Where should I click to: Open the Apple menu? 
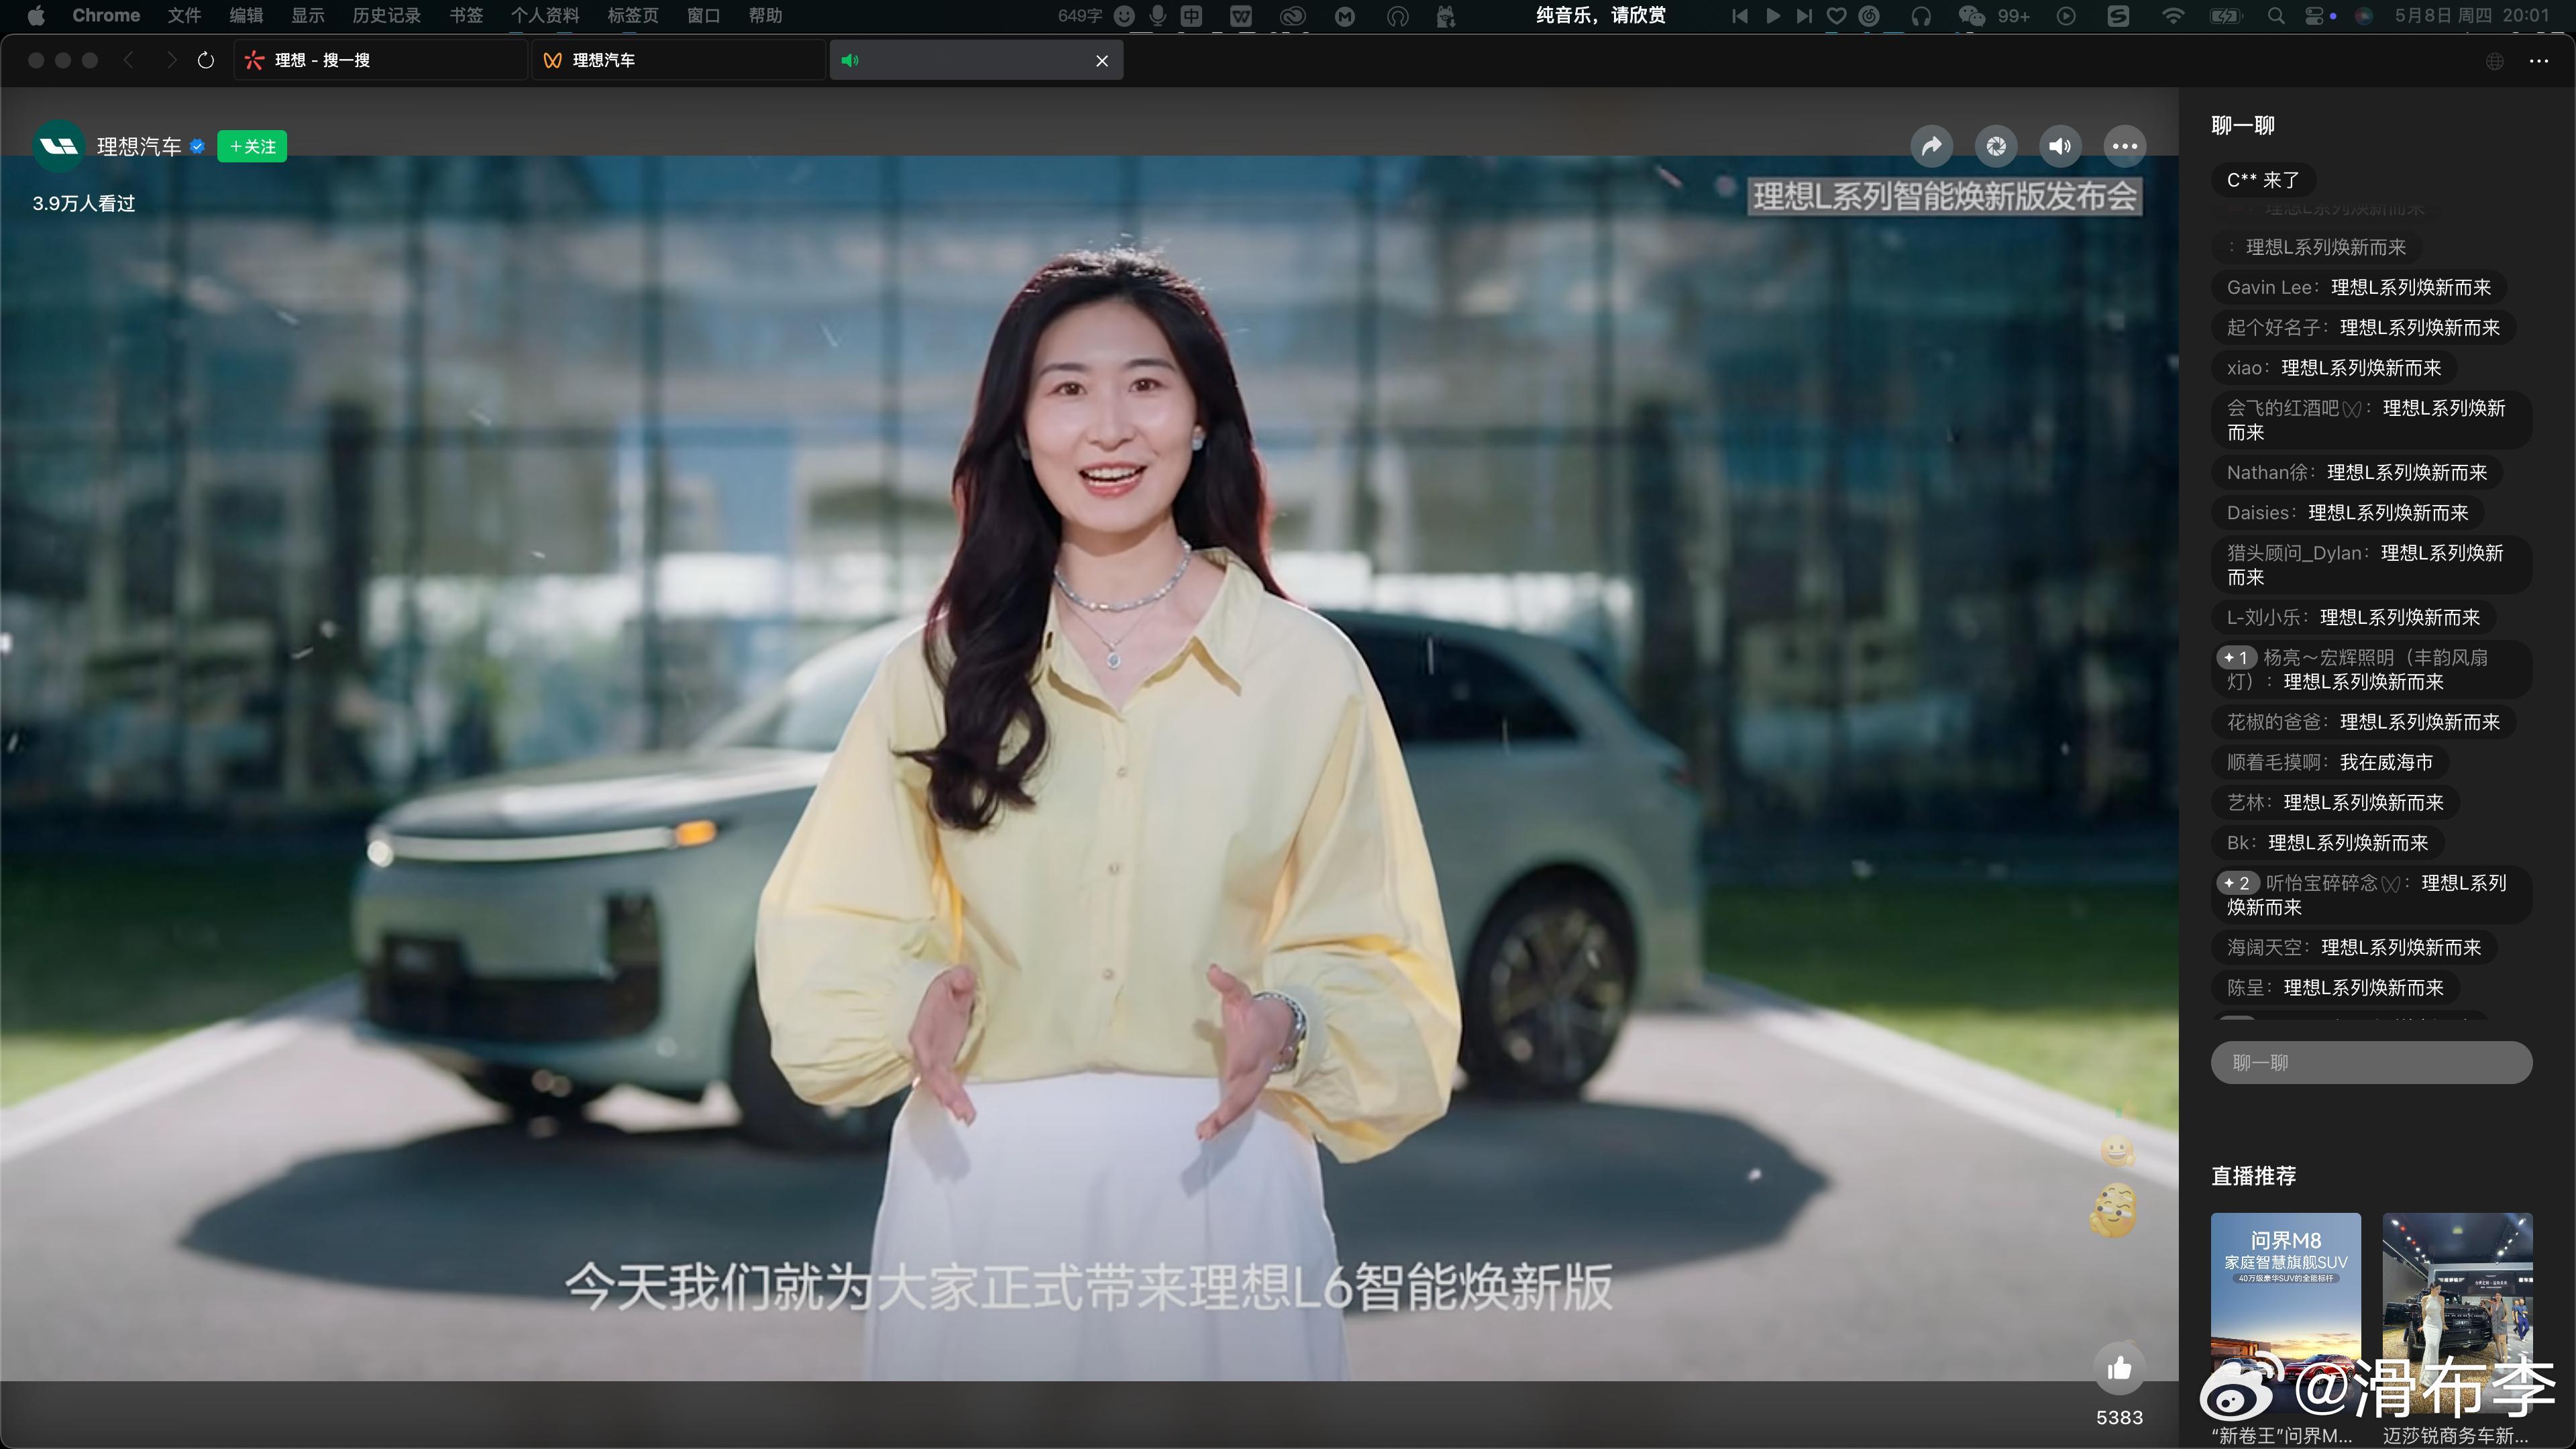[x=36, y=15]
